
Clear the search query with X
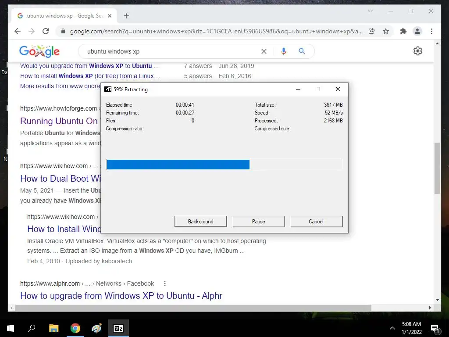[264, 51]
